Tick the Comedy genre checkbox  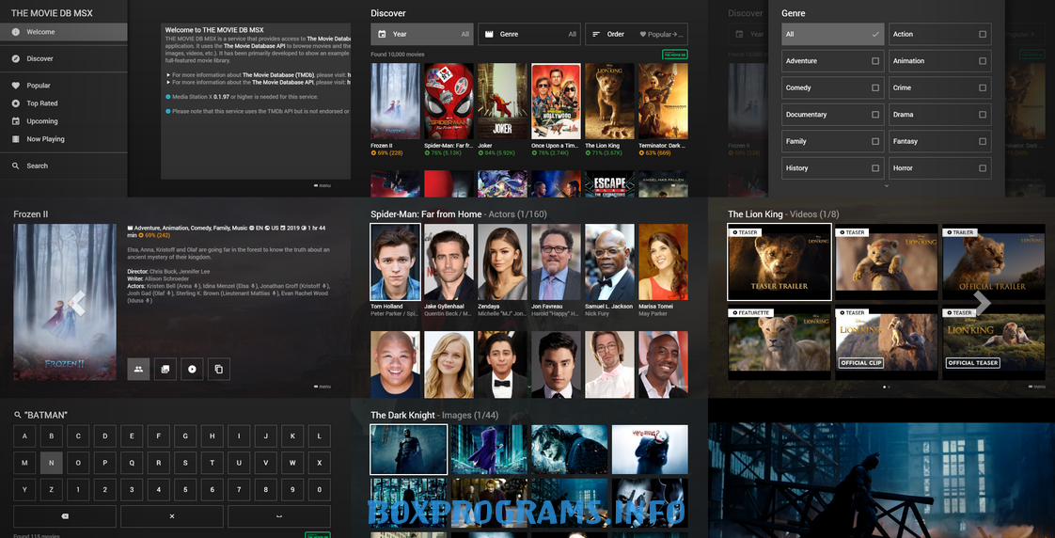click(x=875, y=88)
